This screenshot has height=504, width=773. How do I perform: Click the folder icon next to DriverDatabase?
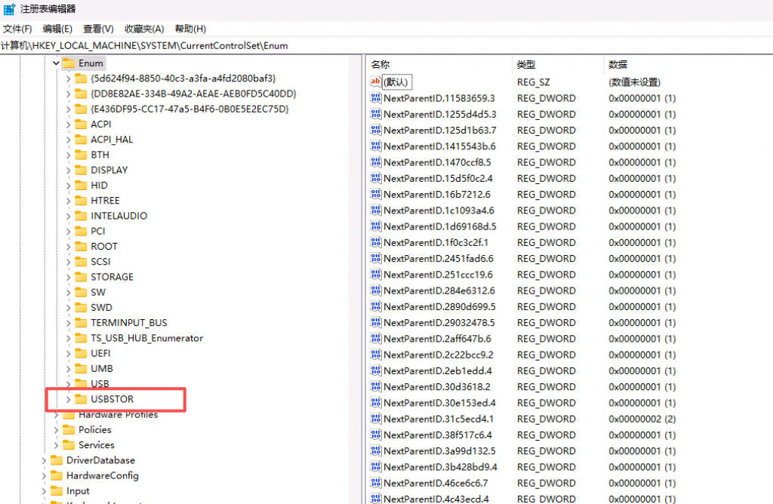point(57,460)
